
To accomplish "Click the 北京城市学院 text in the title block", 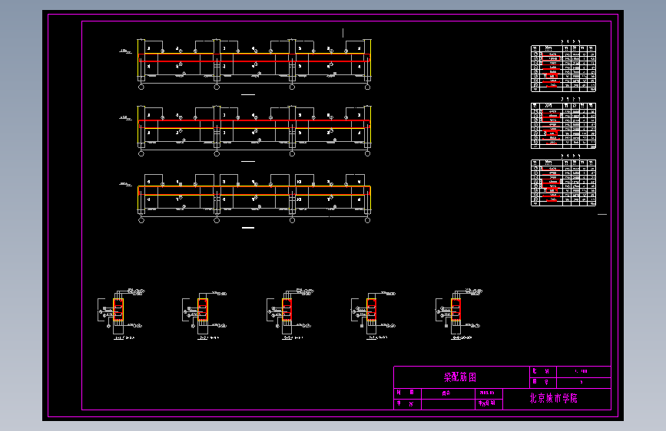I will (x=553, y=398).
